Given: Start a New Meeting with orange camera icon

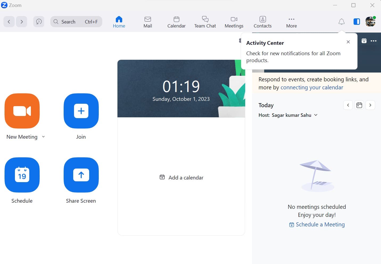Looking at the screenshot, I should click(22, 111).
